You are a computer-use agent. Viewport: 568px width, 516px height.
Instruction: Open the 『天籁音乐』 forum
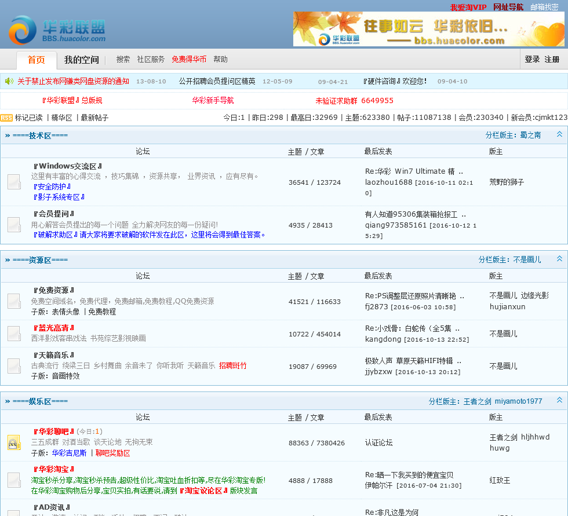pos(53,355)
